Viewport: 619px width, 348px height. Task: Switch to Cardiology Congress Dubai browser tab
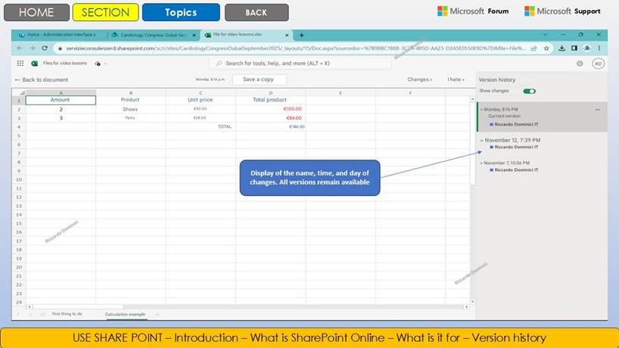pyautogui.click(x=153, y=35)
